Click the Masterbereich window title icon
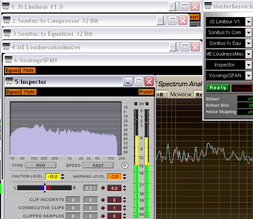This screenshot has height=219, width=253. coord(208,6)
